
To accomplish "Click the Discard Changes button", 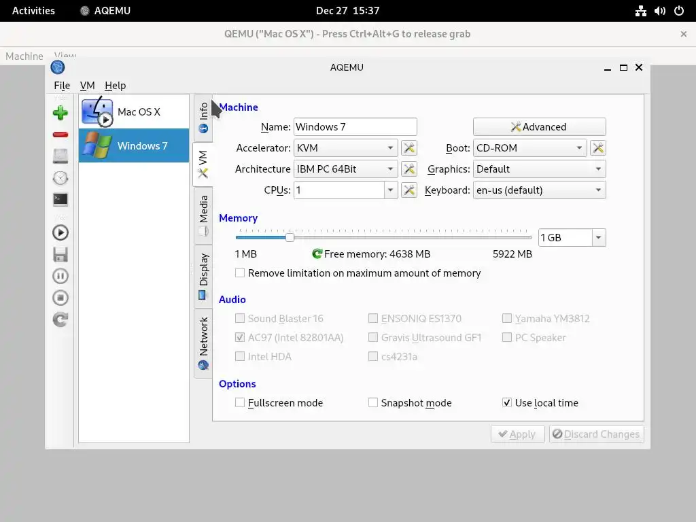I will coord(596,434).
